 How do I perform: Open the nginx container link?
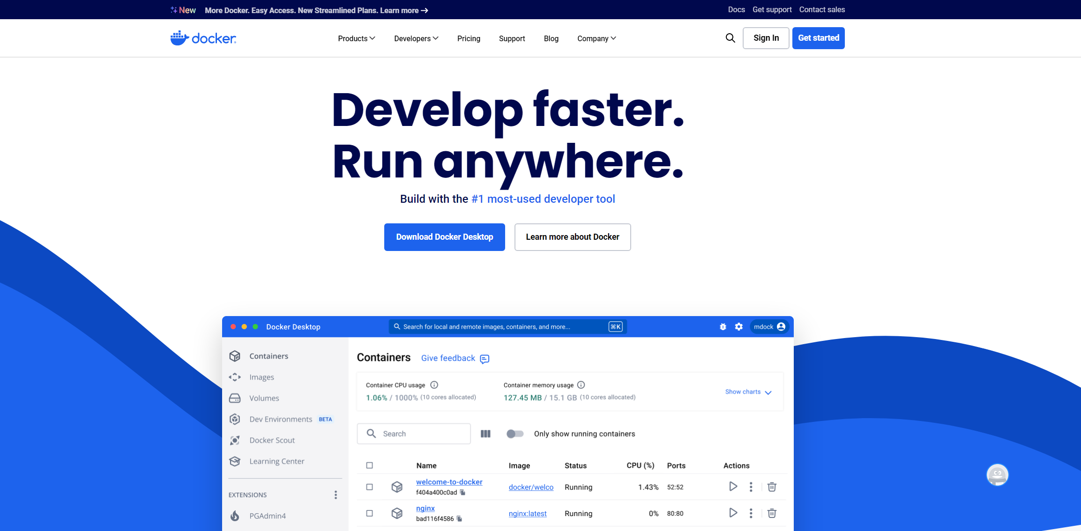[x=425, y=508]
